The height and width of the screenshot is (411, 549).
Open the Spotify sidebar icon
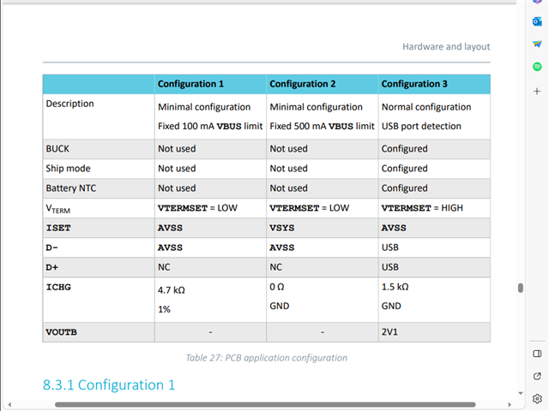click(537, 67)
